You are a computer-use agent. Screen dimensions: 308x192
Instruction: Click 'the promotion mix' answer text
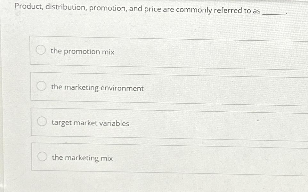point(82,52)
